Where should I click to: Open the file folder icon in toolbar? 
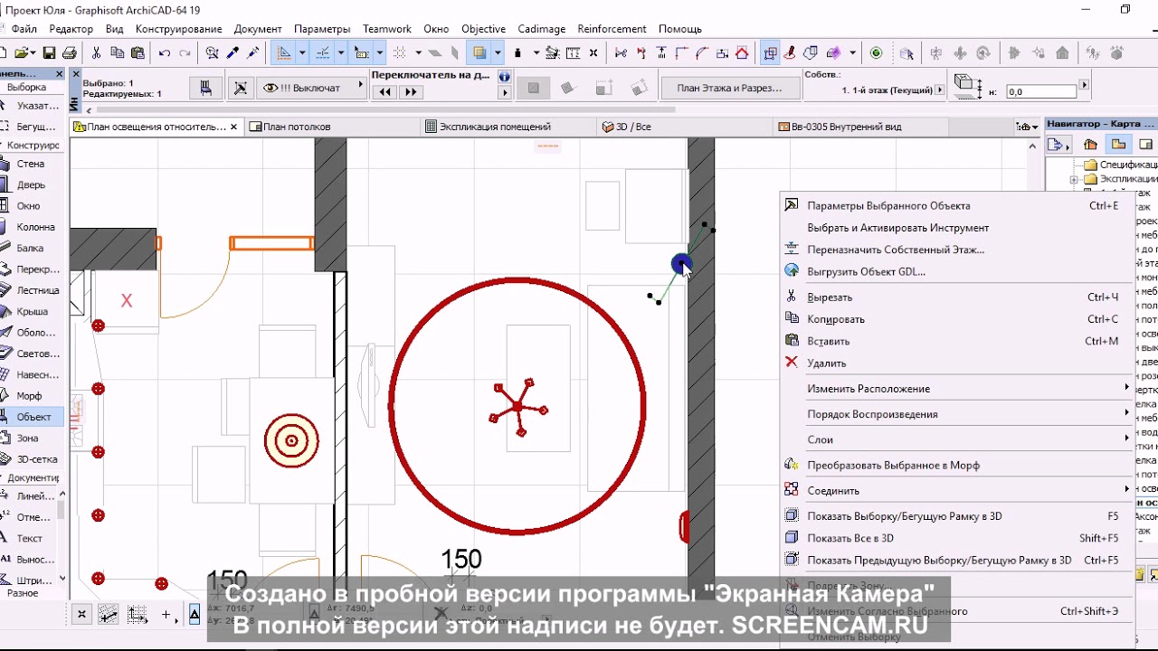pos(22,52)
